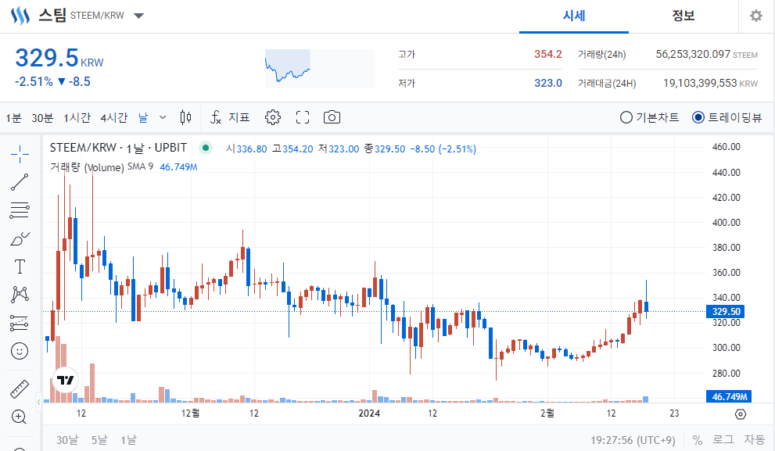The image size is (775, 451).
Task: Open price scale settings at bottom right
Action: [x=741, y=414]
